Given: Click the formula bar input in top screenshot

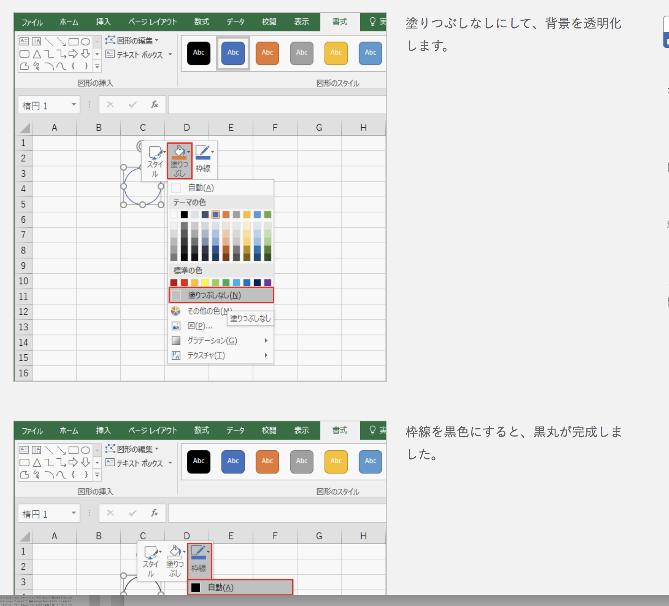Looking at the screenshot, I should (x=277, y=105).
